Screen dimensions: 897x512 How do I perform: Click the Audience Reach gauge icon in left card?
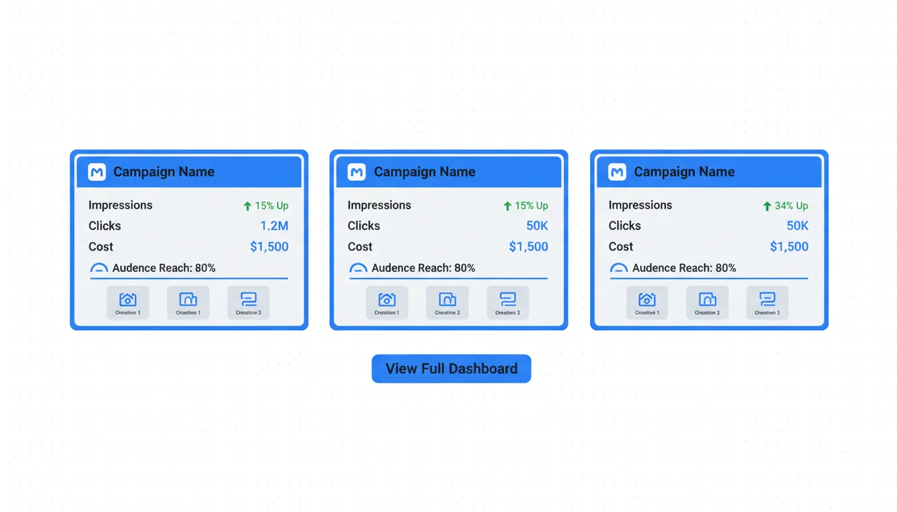99,269
